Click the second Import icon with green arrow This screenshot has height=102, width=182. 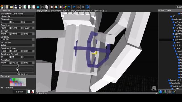coord(29,7)
